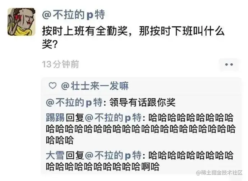Click @不拉的p特 mention in 大雪's reply
248x181 pixels.
tap(113, 155)
